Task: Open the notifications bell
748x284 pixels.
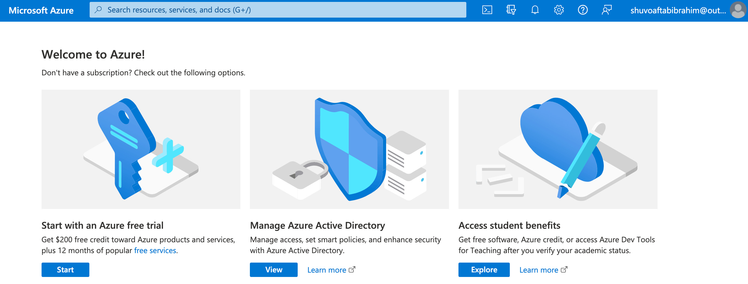Action: 535,10
